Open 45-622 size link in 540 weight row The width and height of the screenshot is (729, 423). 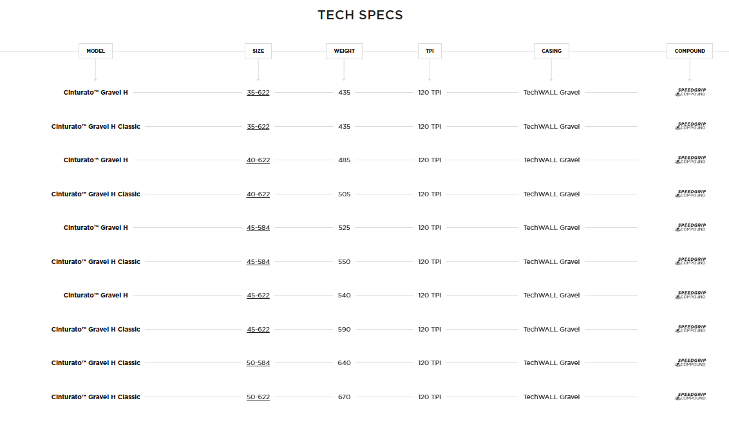(x=258, y=296)
